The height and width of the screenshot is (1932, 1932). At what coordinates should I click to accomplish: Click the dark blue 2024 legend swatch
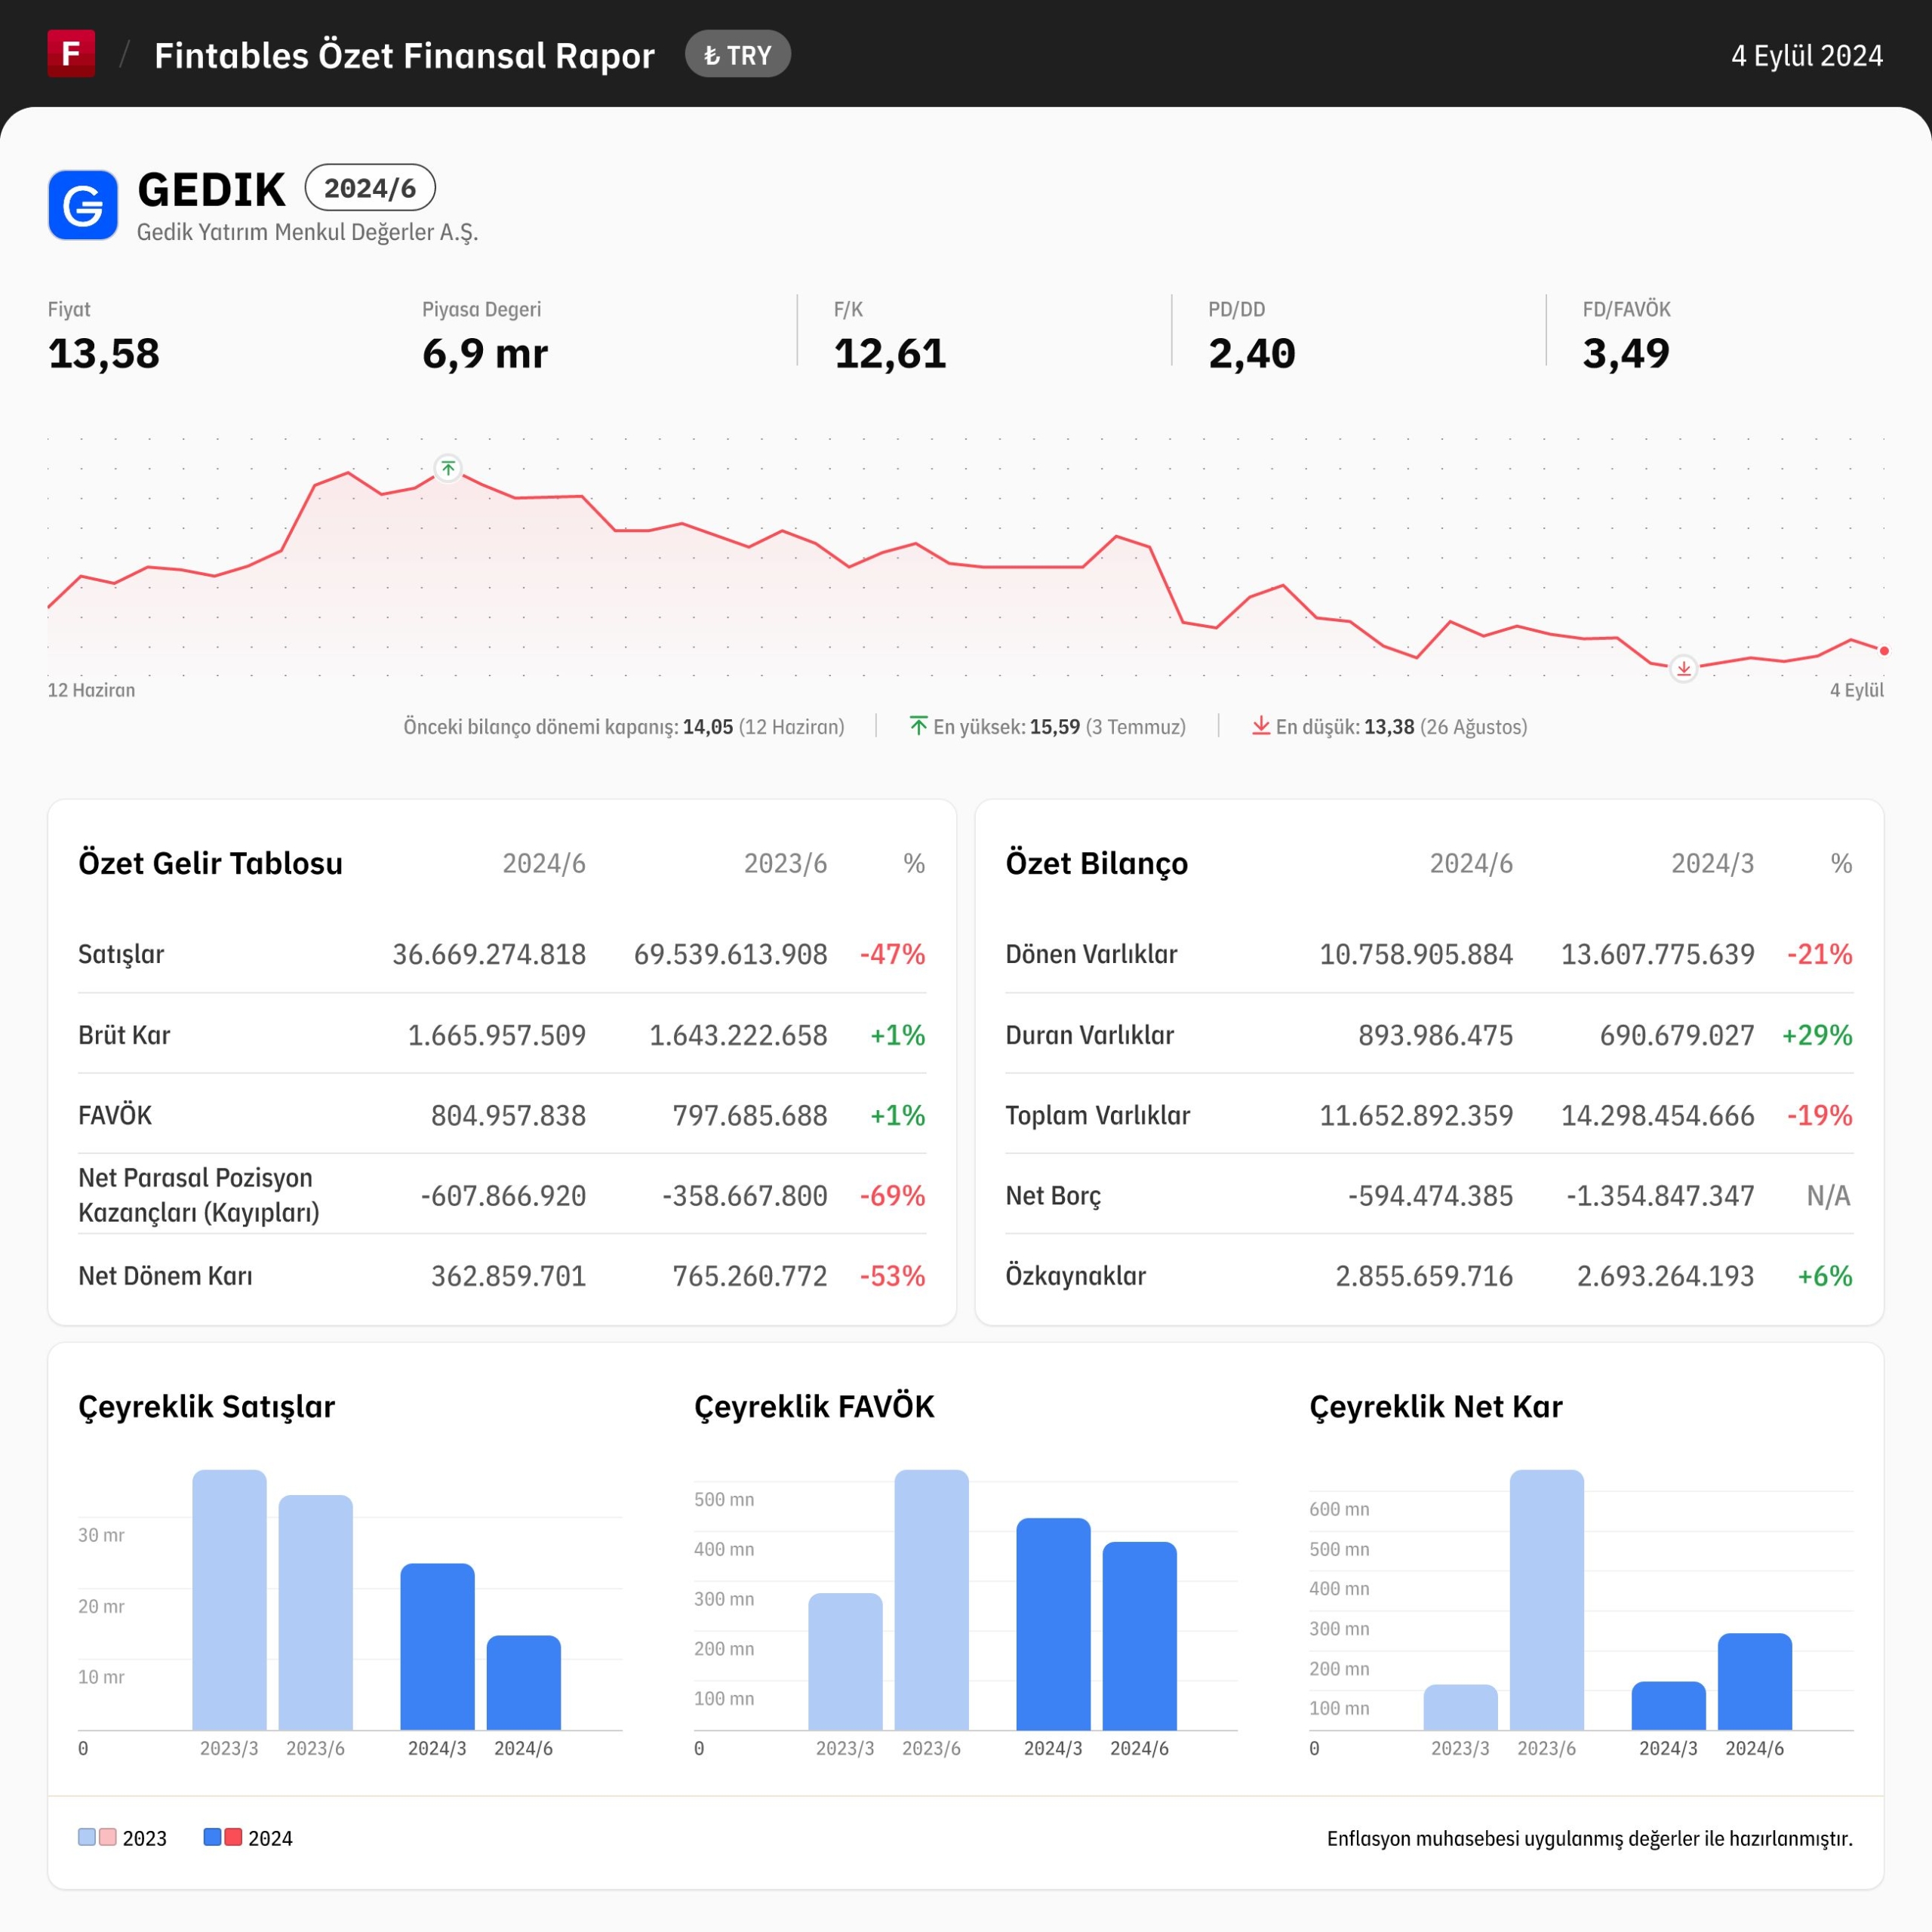(x=212, y=1837)
